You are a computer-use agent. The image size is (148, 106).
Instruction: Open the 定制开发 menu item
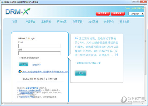[46, 22]
